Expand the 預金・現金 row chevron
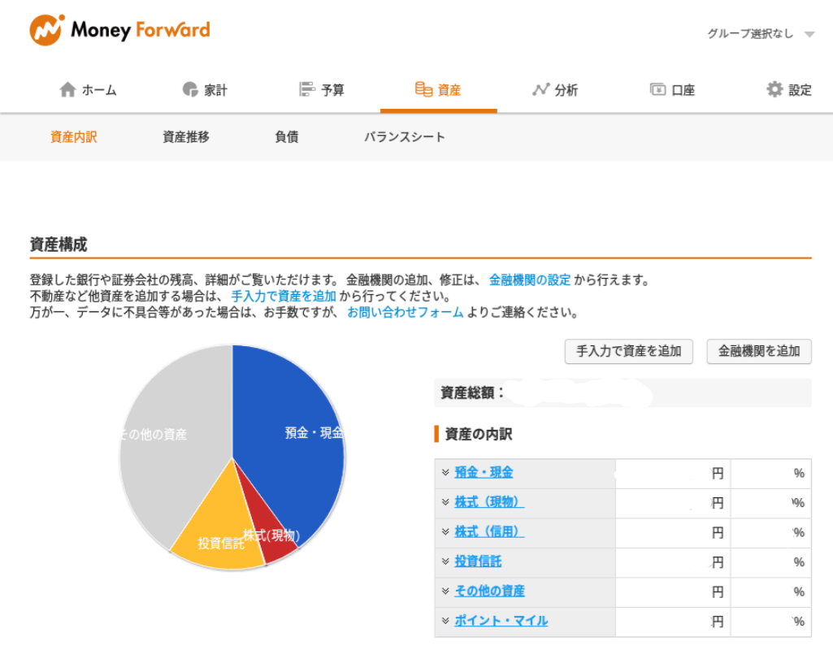Image resolution: width=833 pixels, height=650 pixels. [444, 473]
